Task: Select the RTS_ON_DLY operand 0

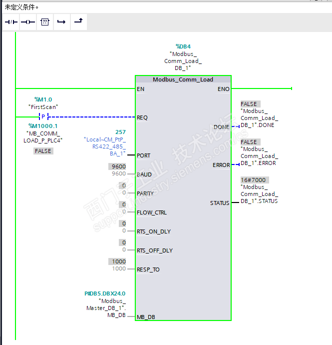Action: (124, 230)
